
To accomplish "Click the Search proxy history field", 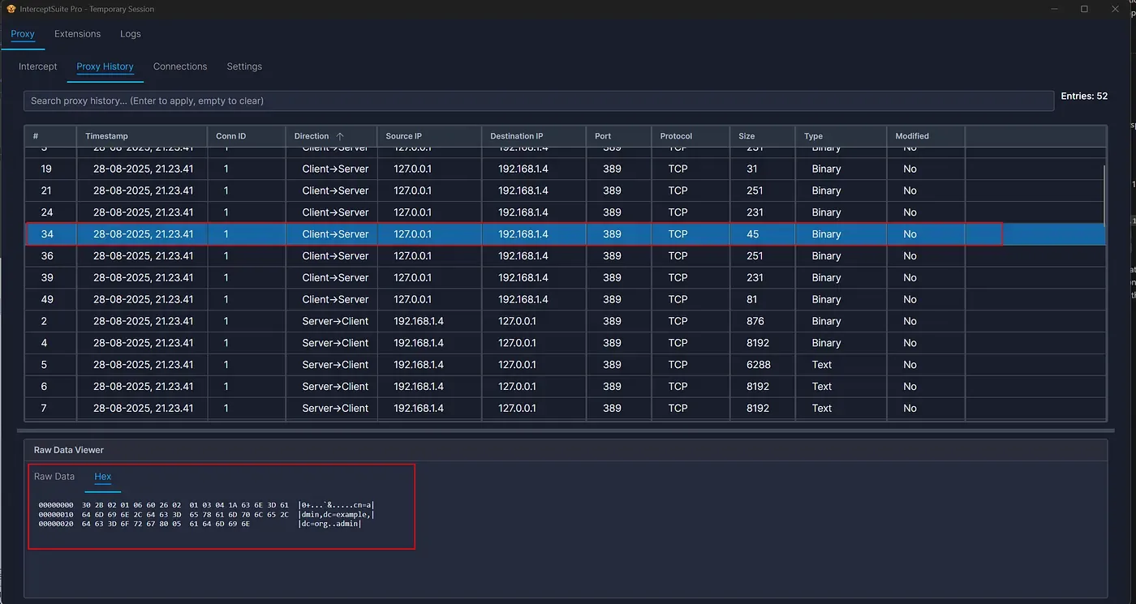I will (x=539, y=101).
